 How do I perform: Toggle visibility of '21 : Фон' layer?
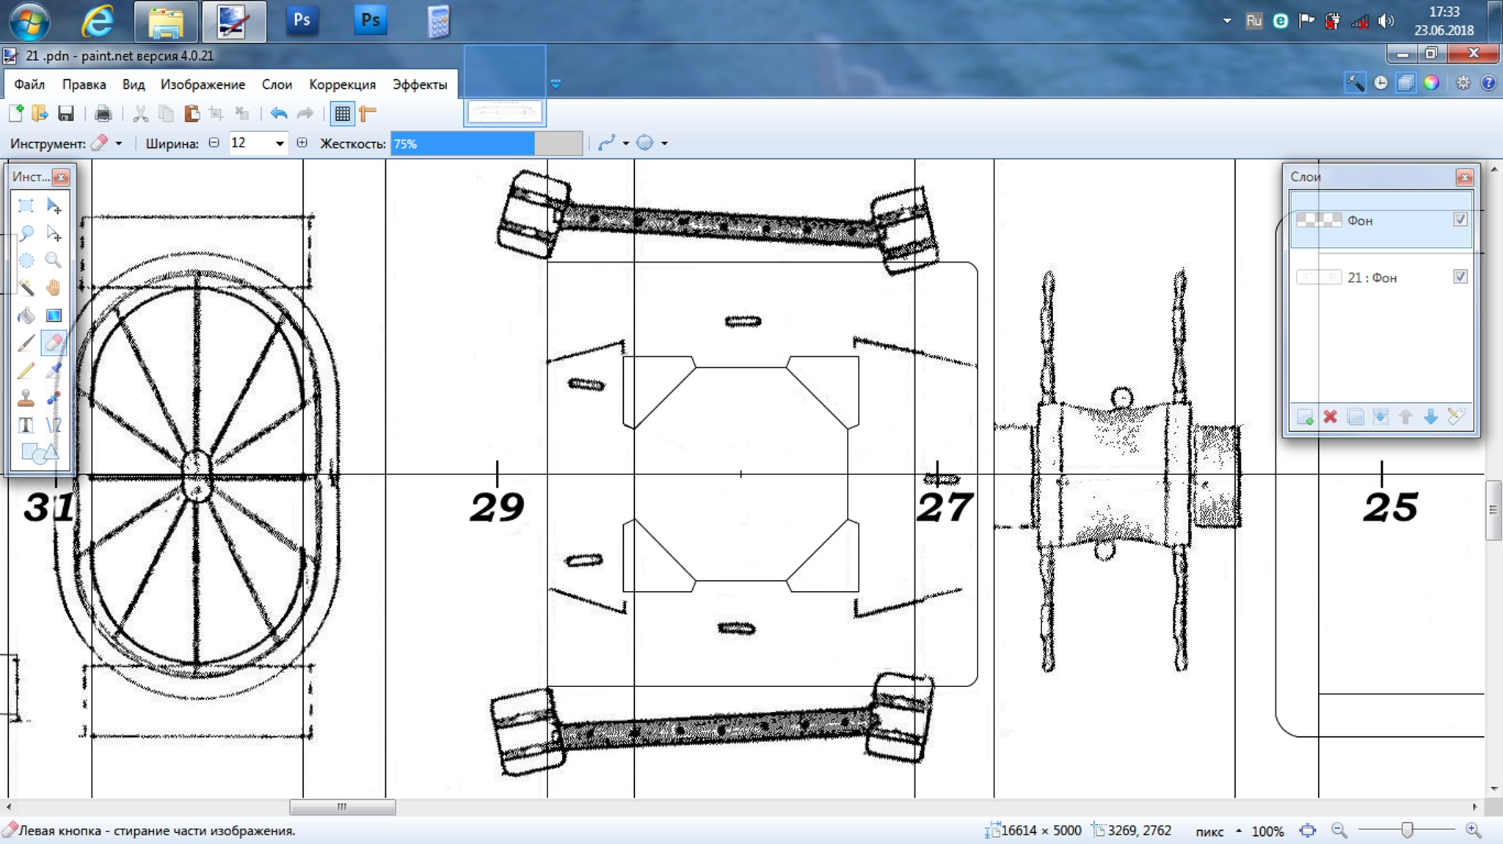1460,276
